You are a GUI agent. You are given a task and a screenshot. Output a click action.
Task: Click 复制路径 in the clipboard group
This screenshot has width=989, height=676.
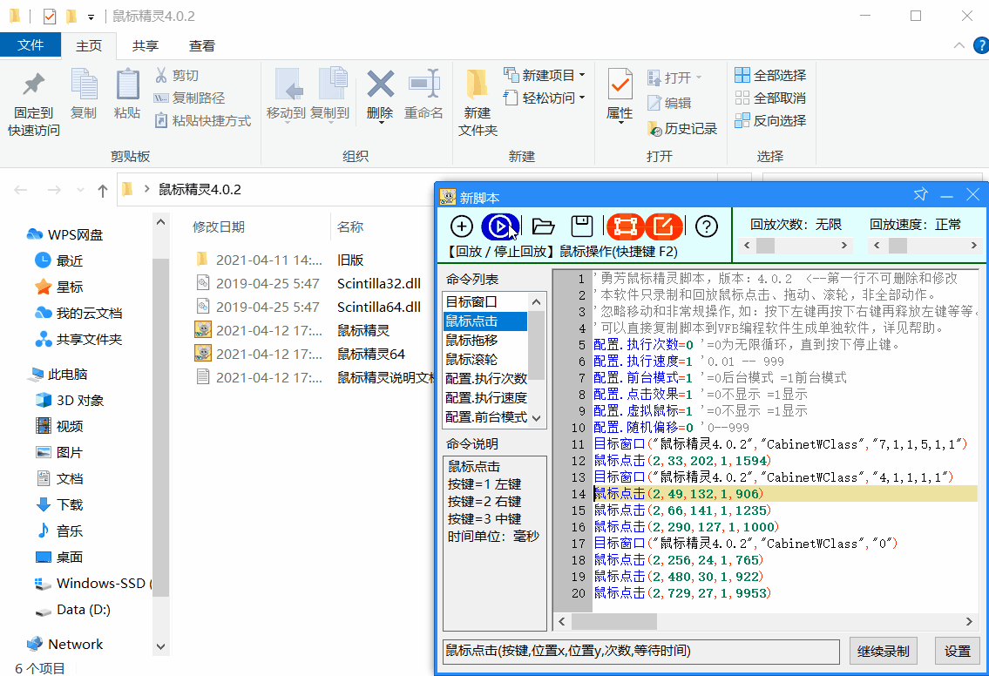pyautogui.click(x=190, y=98)
